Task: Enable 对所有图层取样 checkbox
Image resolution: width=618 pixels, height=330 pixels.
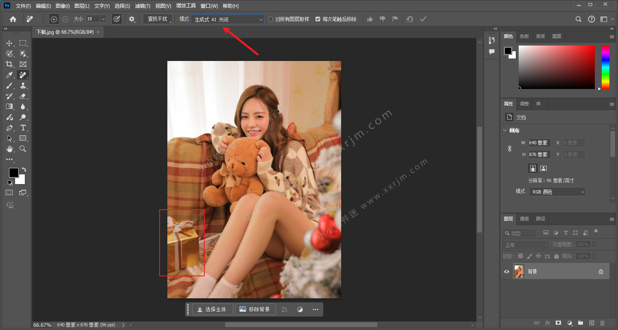Action: tap(271, 19)
